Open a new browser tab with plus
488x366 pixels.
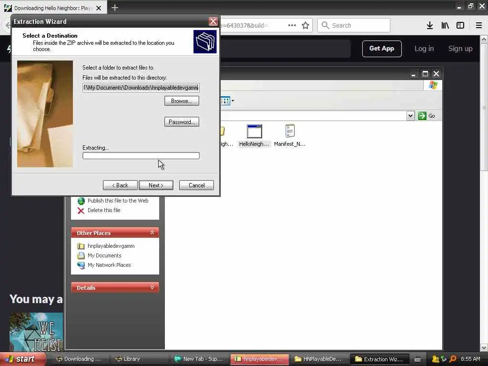coord(115,8)
